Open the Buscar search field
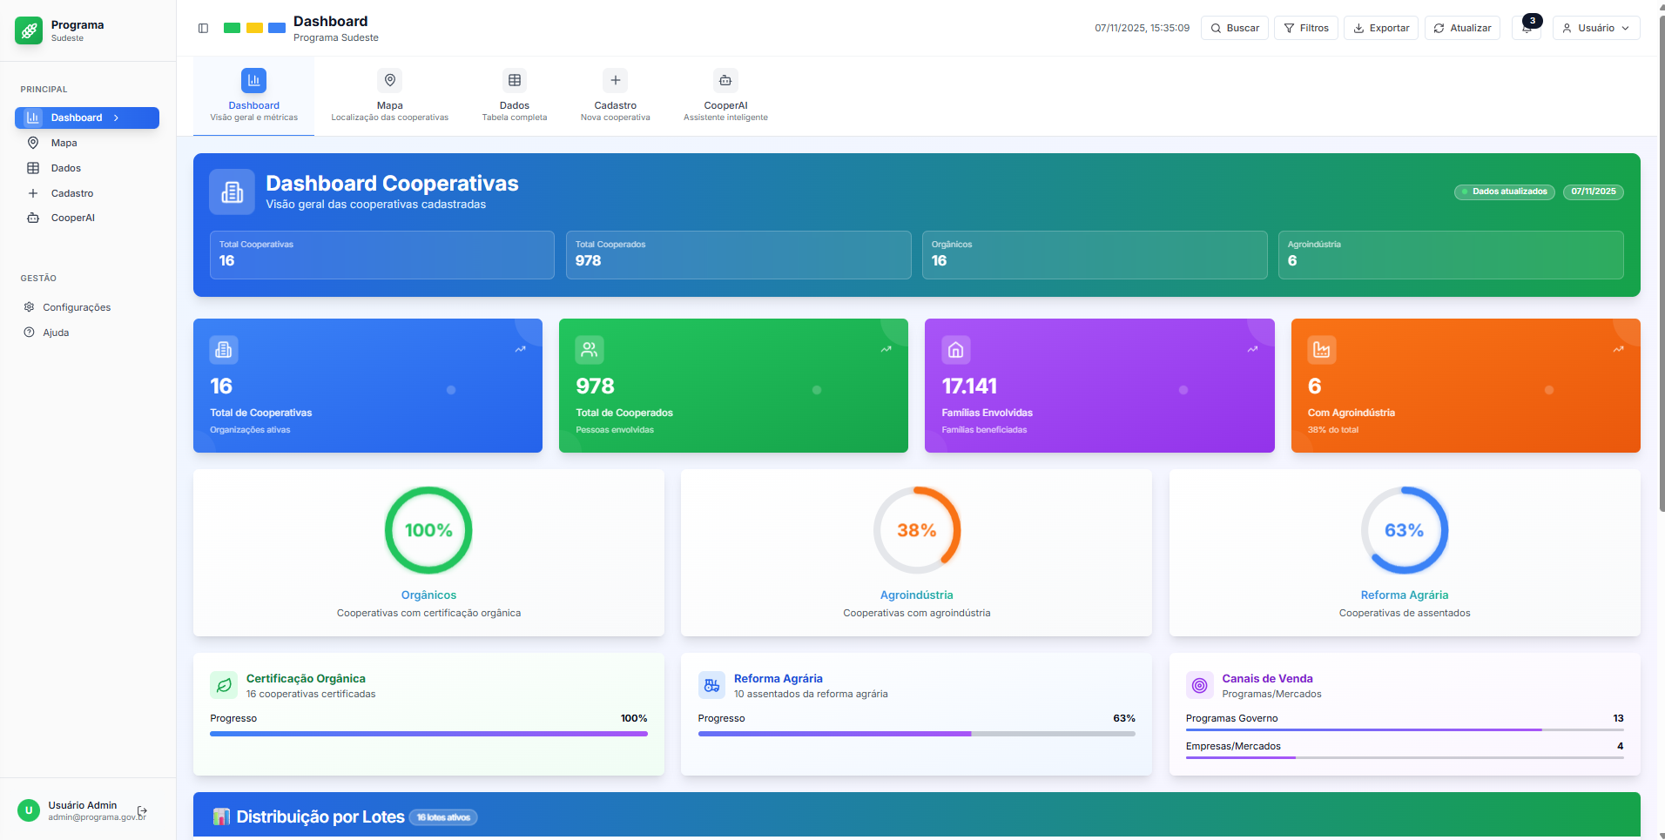1665x840 pixels. (1234, 28)
